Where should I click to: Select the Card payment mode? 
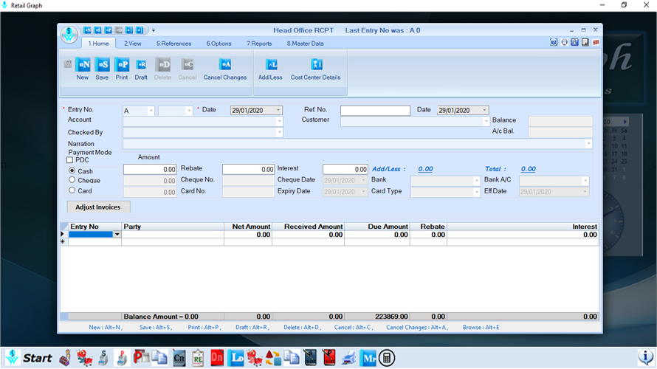(x=72, y=190)
